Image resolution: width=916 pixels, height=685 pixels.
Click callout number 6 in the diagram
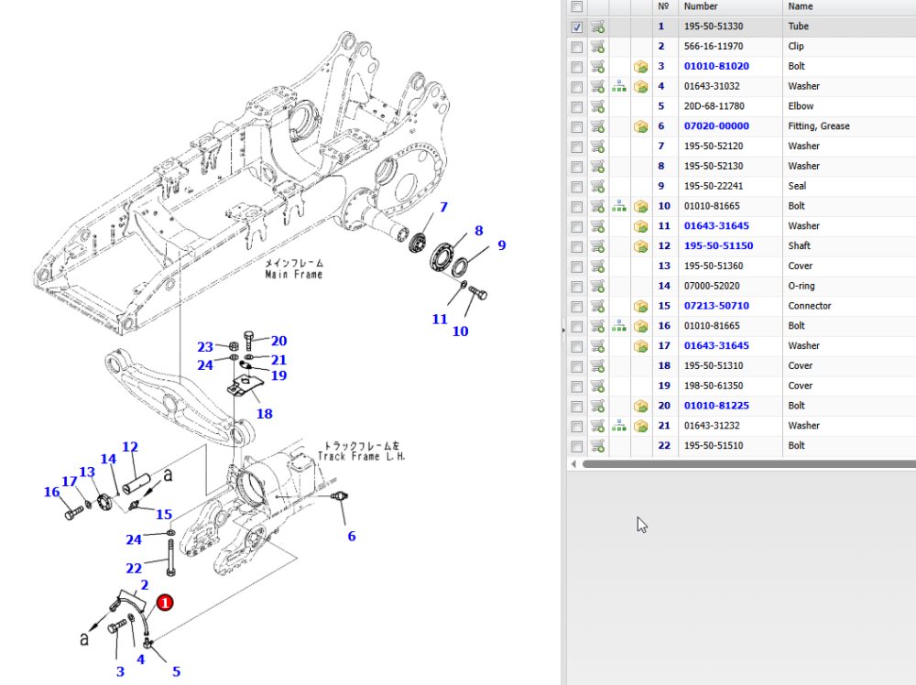click(x=352, y=536)
